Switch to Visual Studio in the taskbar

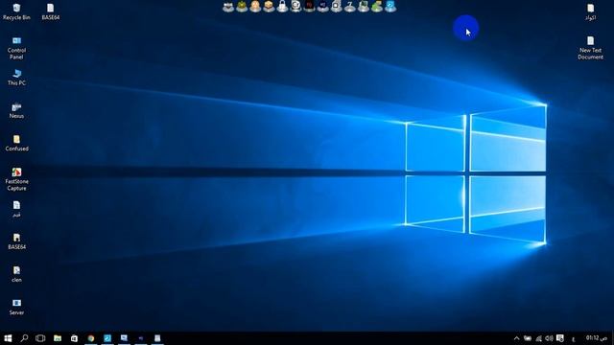[141, 338]
